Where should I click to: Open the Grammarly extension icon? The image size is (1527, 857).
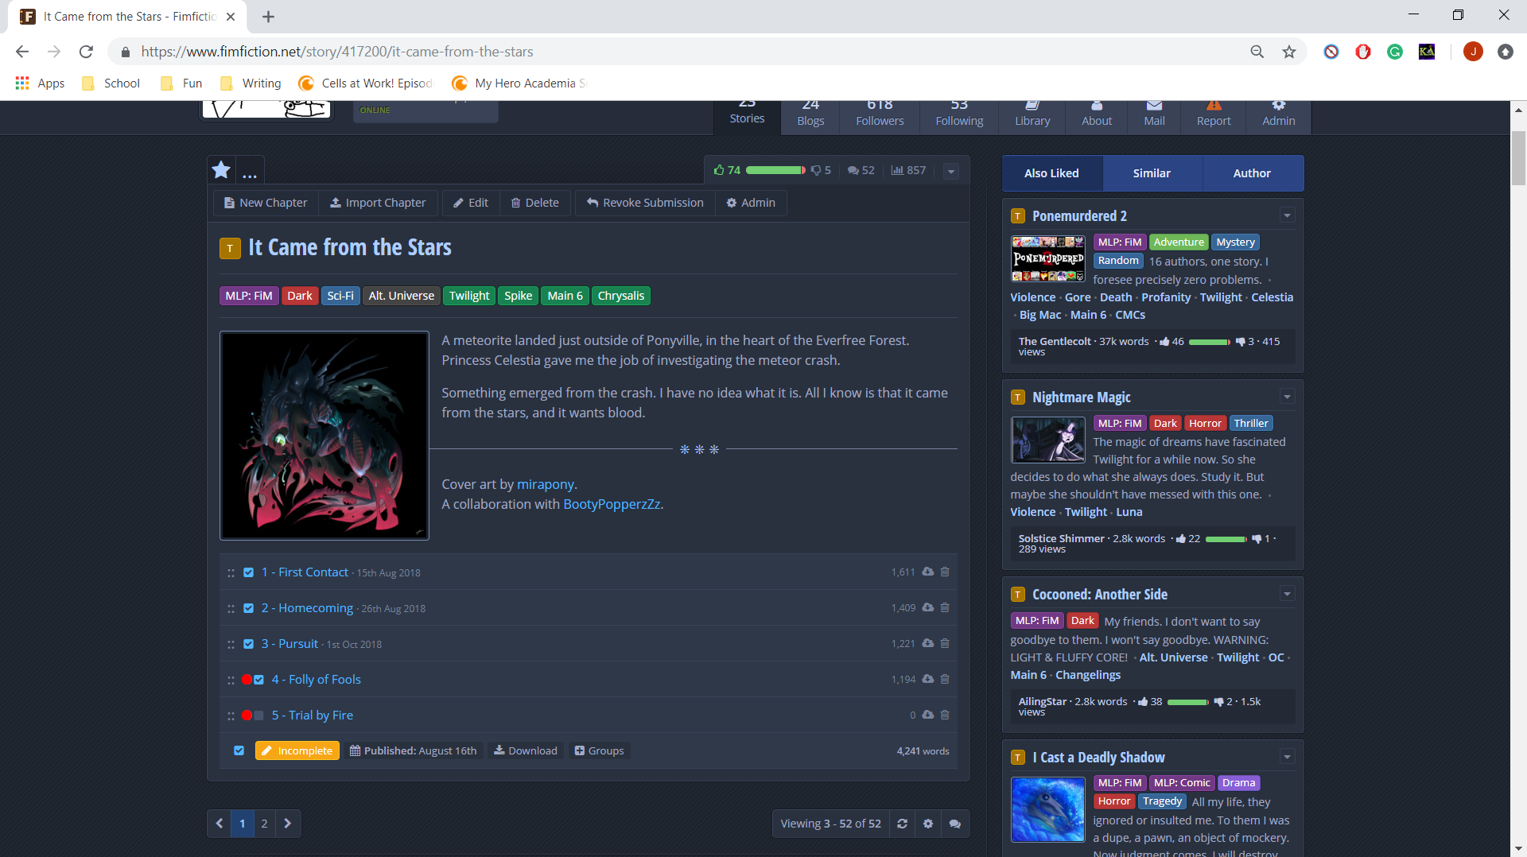[x=1395, y=52]
